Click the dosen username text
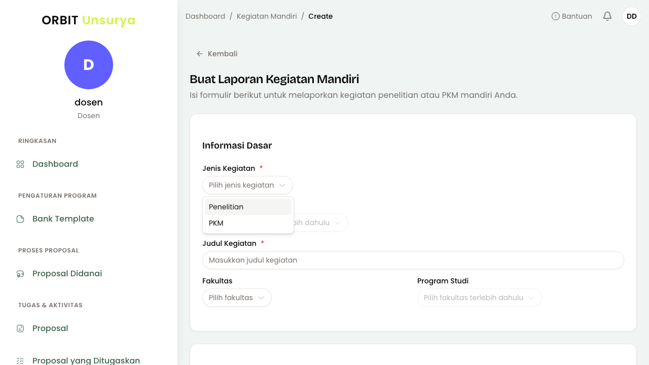Screen dimensions: 649x365 click(89, 102)
